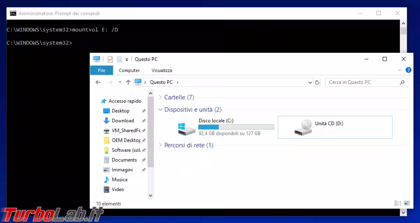Screen dimensions: 420x223
Task: Click the address bar computer icon
Action: (x=138, y=82)
